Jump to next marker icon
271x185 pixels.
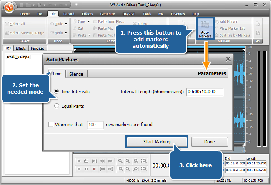[110, 169]
